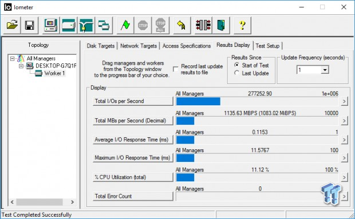The height and width of the screenshot is (219, 355).
Task: Click Maximum I/O Response Time (ms) button
Action: [x=133, y=158]
